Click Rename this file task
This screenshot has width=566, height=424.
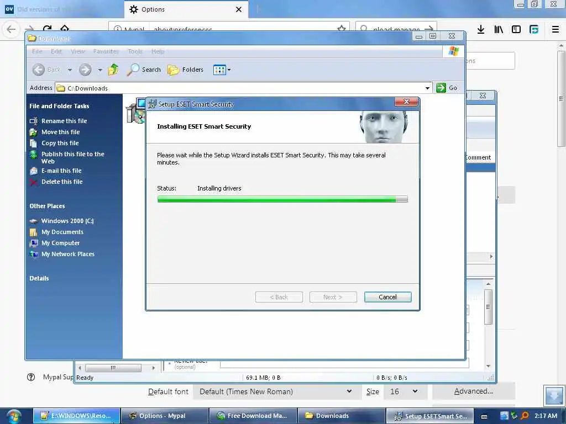[64, 121]
